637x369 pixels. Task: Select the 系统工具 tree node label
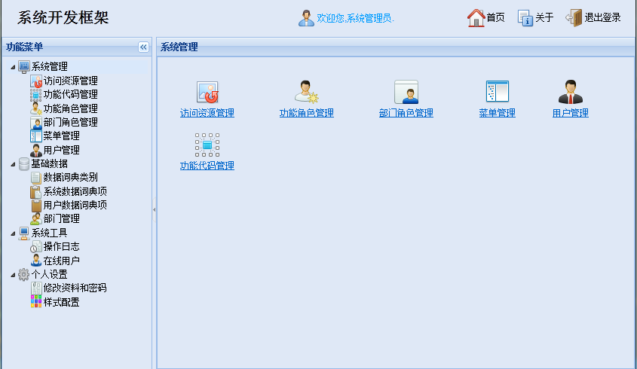[49, 233]
